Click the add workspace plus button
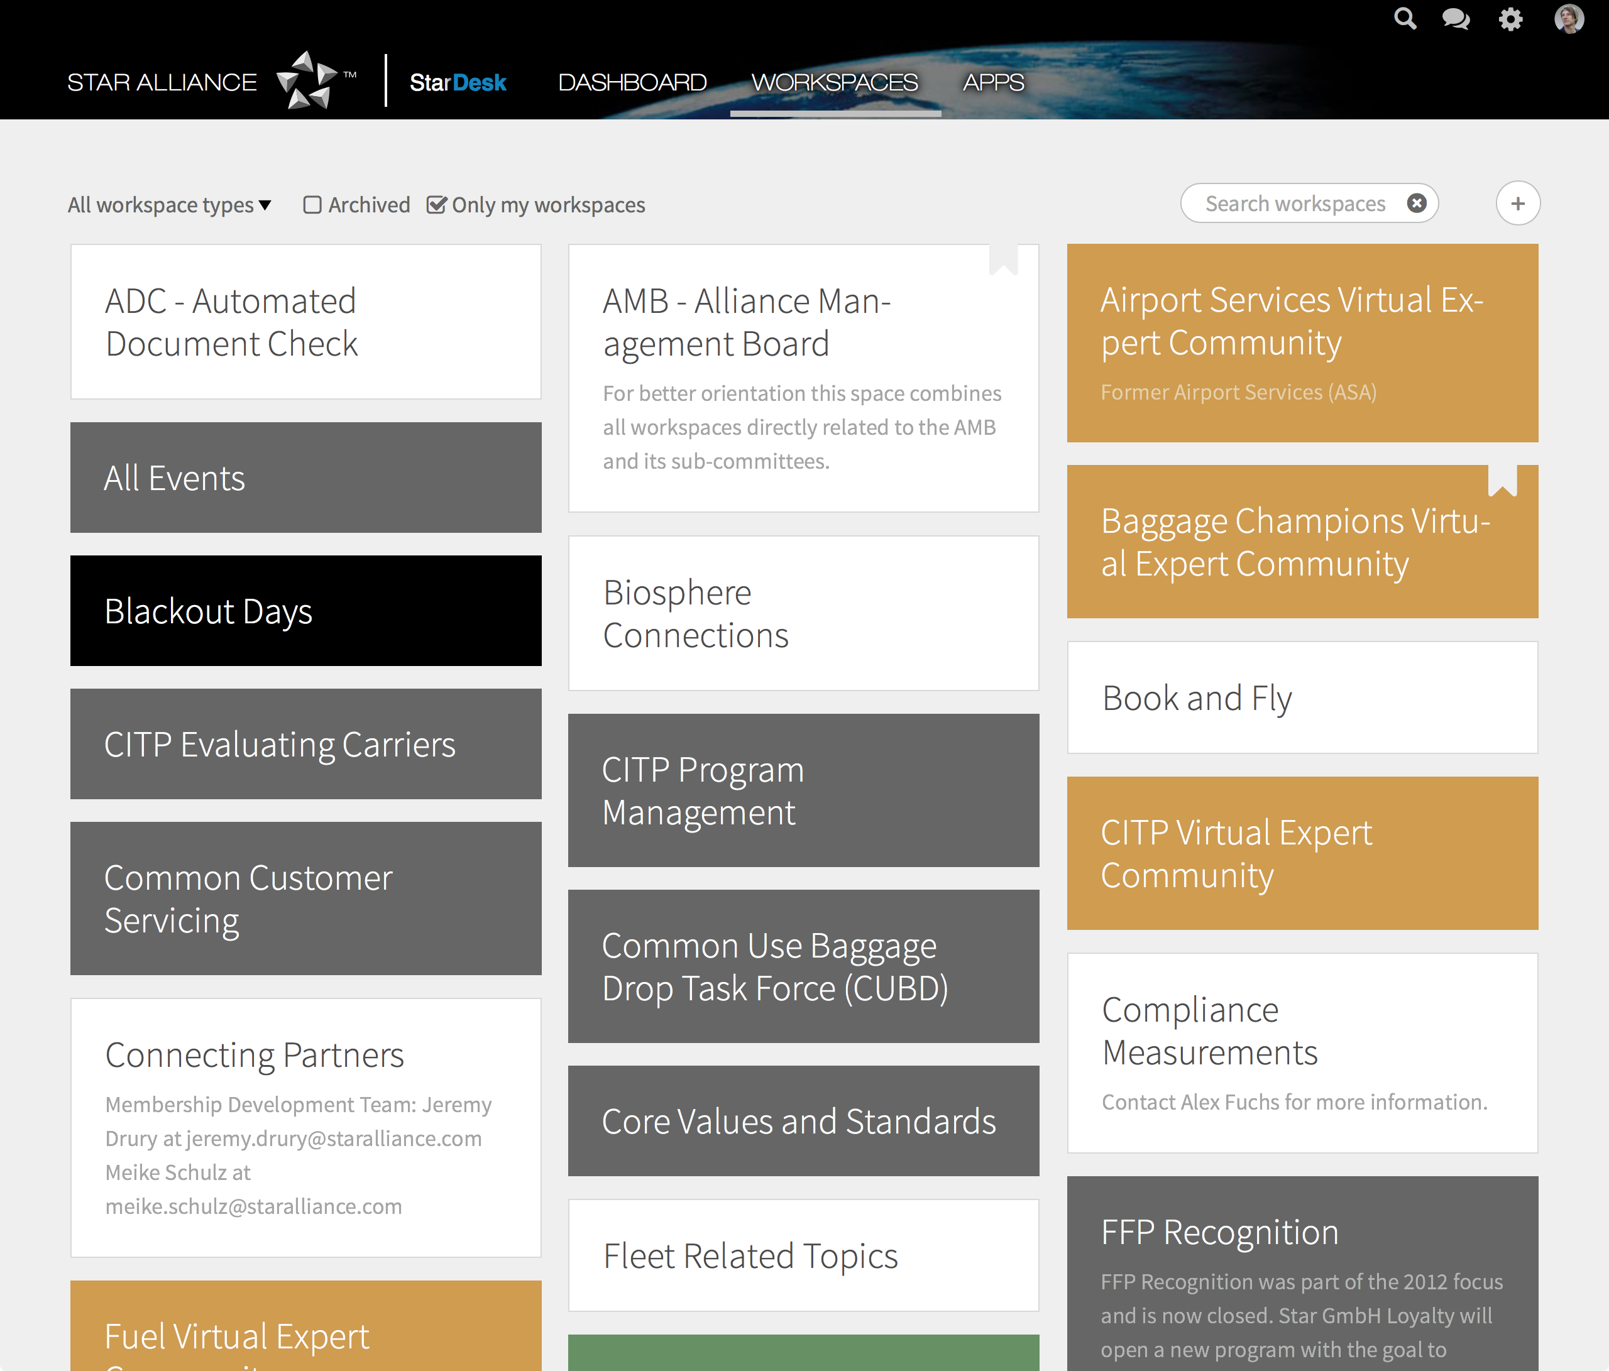1609x1371 pixels. click(x=1517, y=204)
